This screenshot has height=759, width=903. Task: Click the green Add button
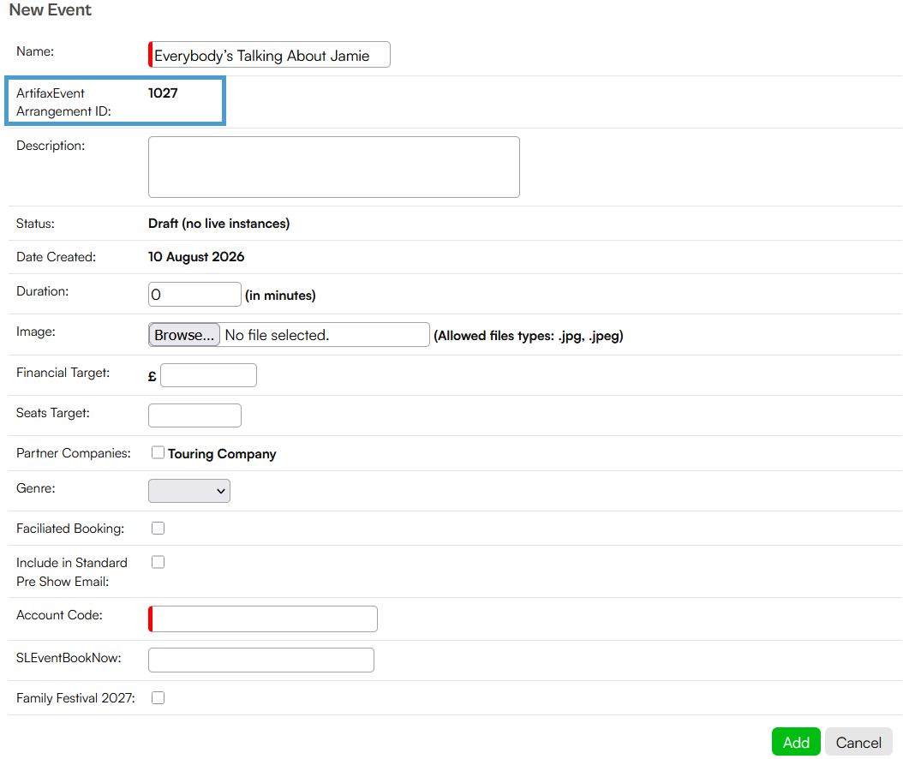coord(796,742)
